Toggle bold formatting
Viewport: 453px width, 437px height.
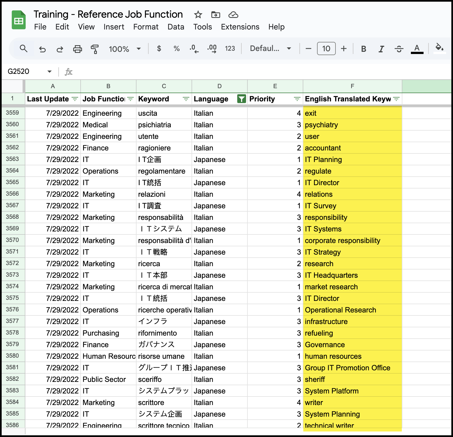click(x=364, y=49)
